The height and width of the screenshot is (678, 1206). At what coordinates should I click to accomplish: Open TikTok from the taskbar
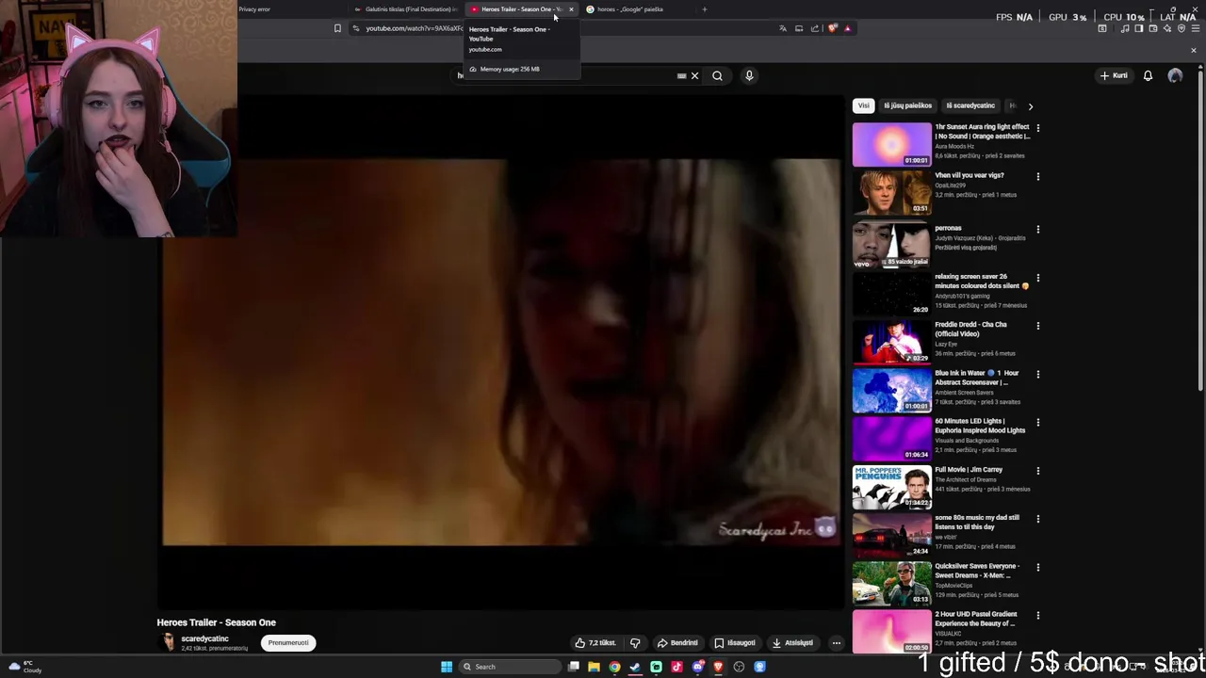(676, 667)
